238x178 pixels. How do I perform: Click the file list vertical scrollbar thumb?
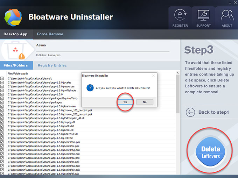click(x=177, y=94)
